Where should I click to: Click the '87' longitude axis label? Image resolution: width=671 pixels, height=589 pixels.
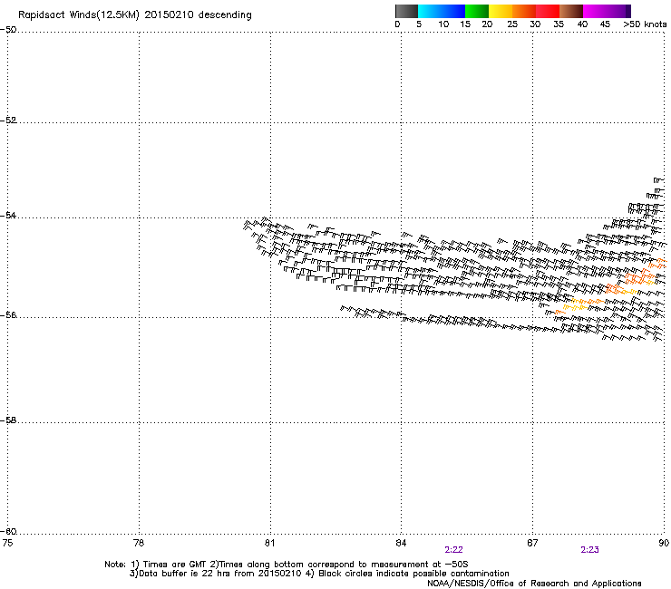tap(532, 543)
